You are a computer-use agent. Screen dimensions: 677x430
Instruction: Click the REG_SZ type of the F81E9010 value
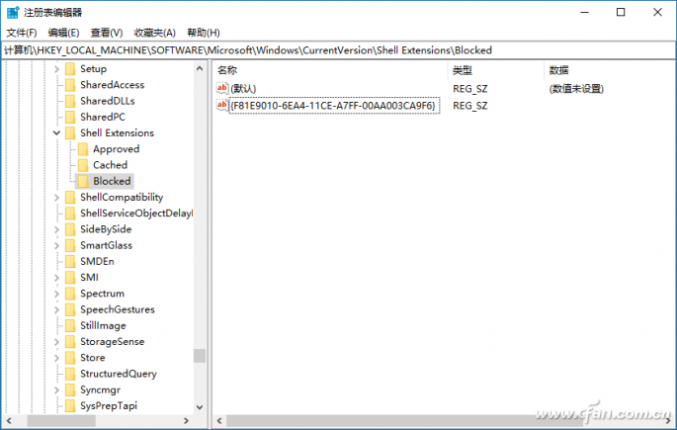pos(470,106)
